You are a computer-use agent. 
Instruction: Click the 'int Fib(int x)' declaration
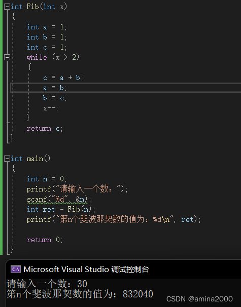click(39, 7)
